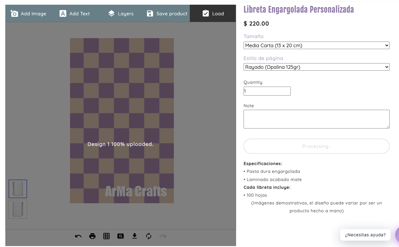This screenshot has width=399, height=247.
Task: Focus the Quantity input field
Action: [267, 91]
